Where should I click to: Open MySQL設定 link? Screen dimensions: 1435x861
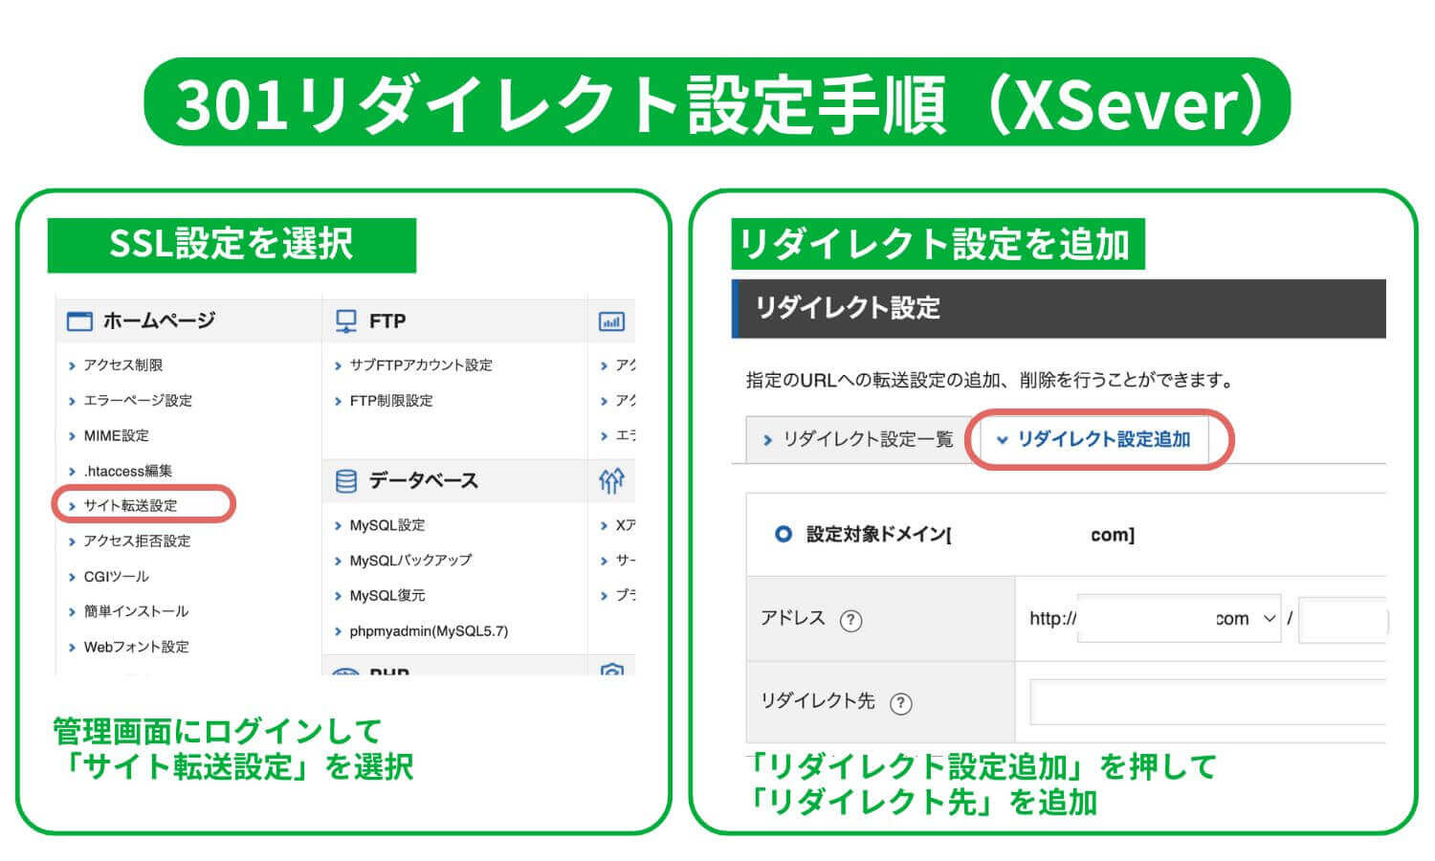(x=387, y=525)
